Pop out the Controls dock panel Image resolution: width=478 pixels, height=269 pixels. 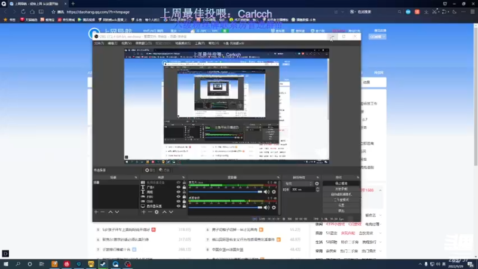pos(357,177)
